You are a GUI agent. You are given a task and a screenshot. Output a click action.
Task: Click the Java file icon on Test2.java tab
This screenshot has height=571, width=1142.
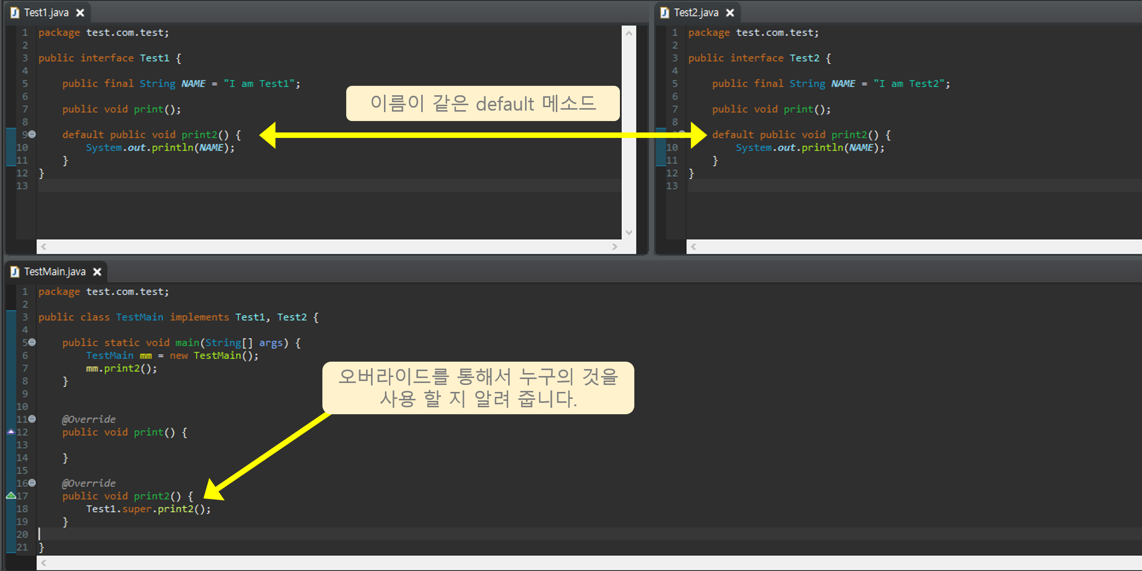coord(665,13)
